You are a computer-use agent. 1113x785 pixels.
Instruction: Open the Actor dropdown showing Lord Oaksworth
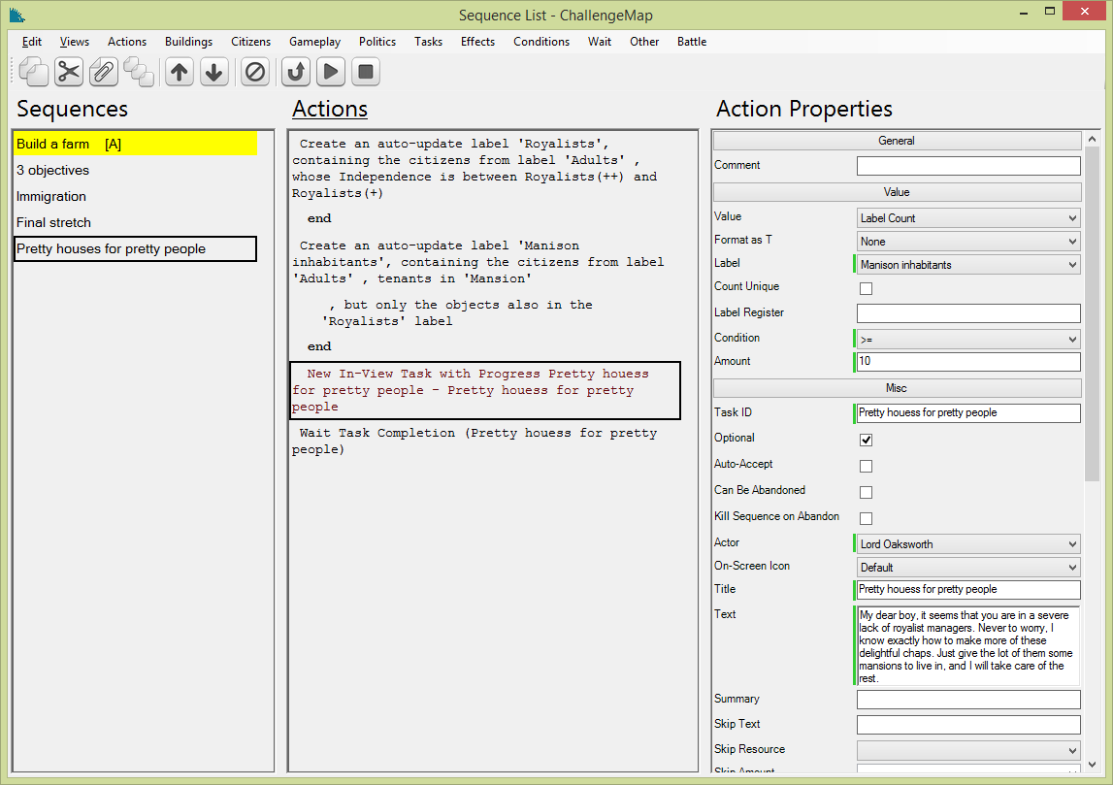coord(968,544)
